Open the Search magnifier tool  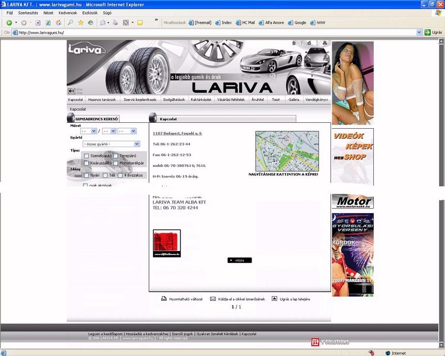click(x=71, y=23)
